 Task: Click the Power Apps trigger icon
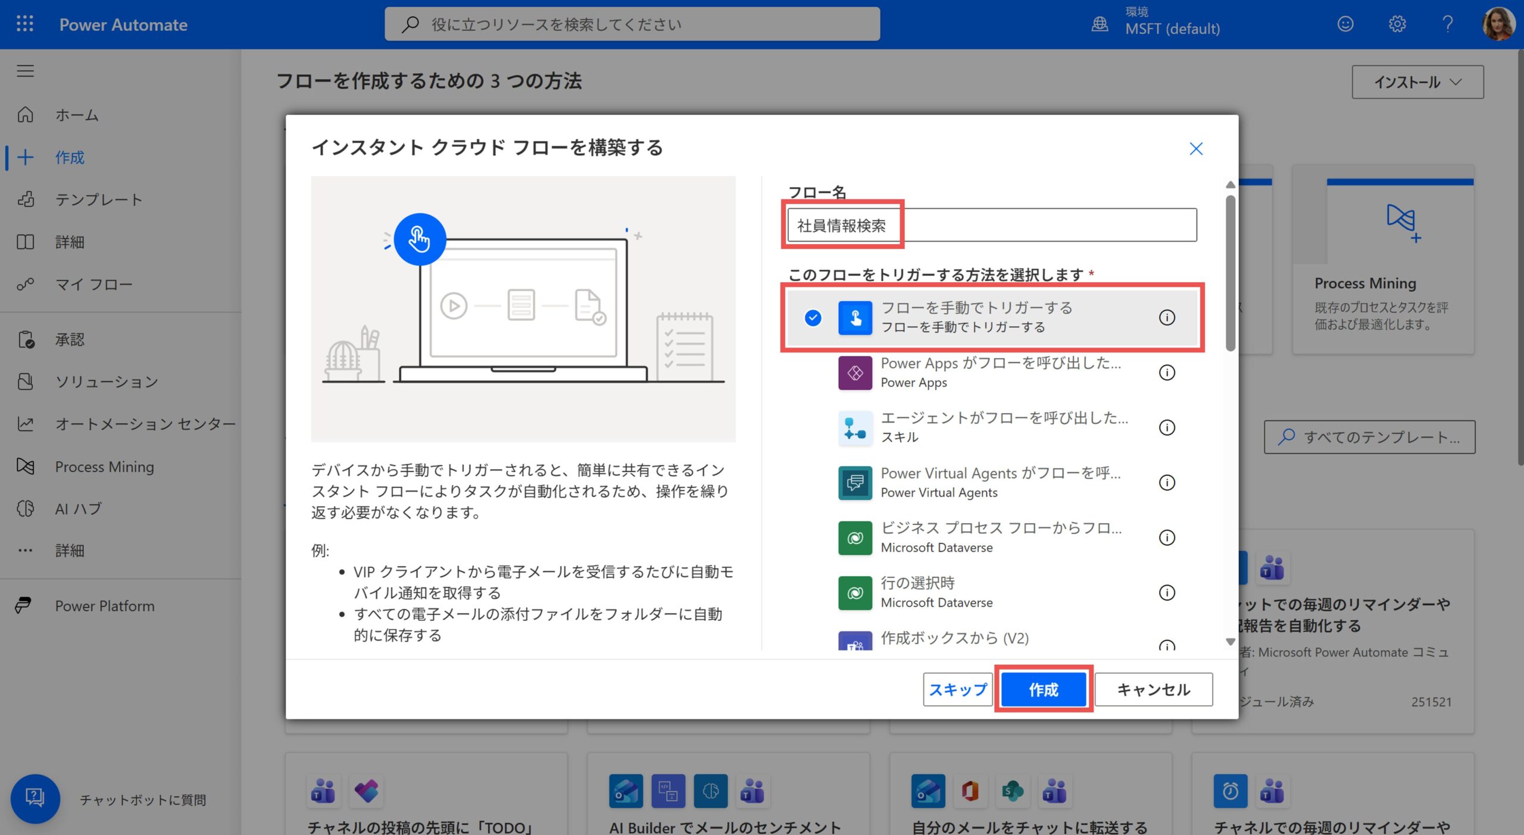[855, 373]
